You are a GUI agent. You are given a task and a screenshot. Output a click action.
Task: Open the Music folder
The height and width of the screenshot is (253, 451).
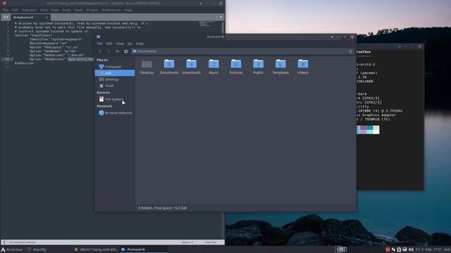tap(214, 67)
